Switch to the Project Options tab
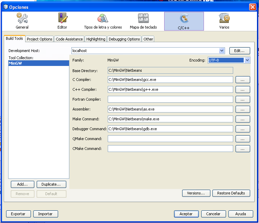The image size is (259, 223). (x=39, y=39)
